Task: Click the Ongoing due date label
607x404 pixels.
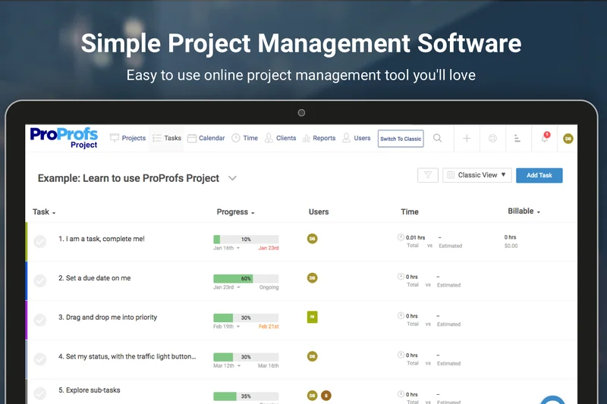Action: tap(269, 287)
